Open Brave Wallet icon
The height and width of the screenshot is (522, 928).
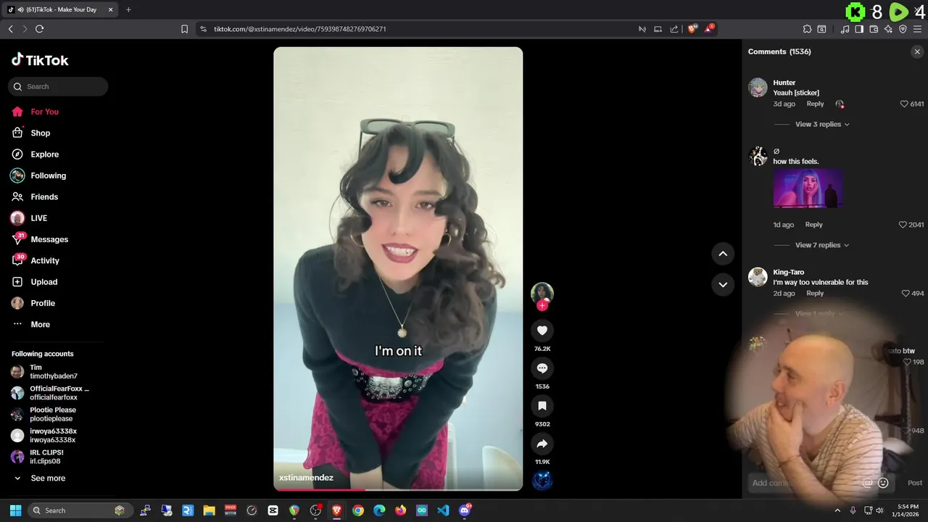pos(874,29)
